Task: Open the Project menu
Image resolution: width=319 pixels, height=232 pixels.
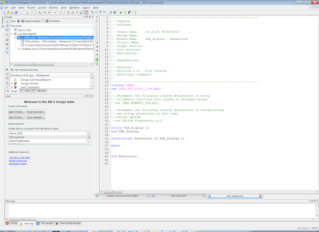Action: click(31, 7)
